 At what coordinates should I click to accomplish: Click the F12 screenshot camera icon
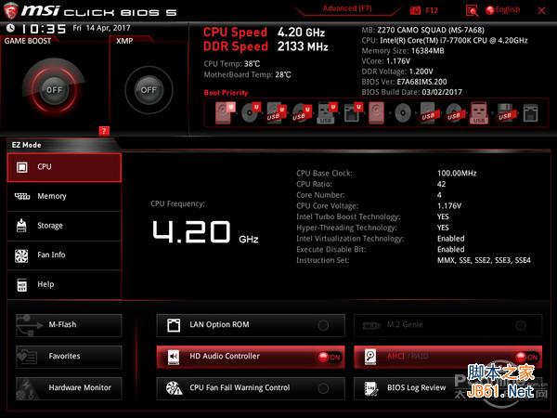(x=415, y=10)
